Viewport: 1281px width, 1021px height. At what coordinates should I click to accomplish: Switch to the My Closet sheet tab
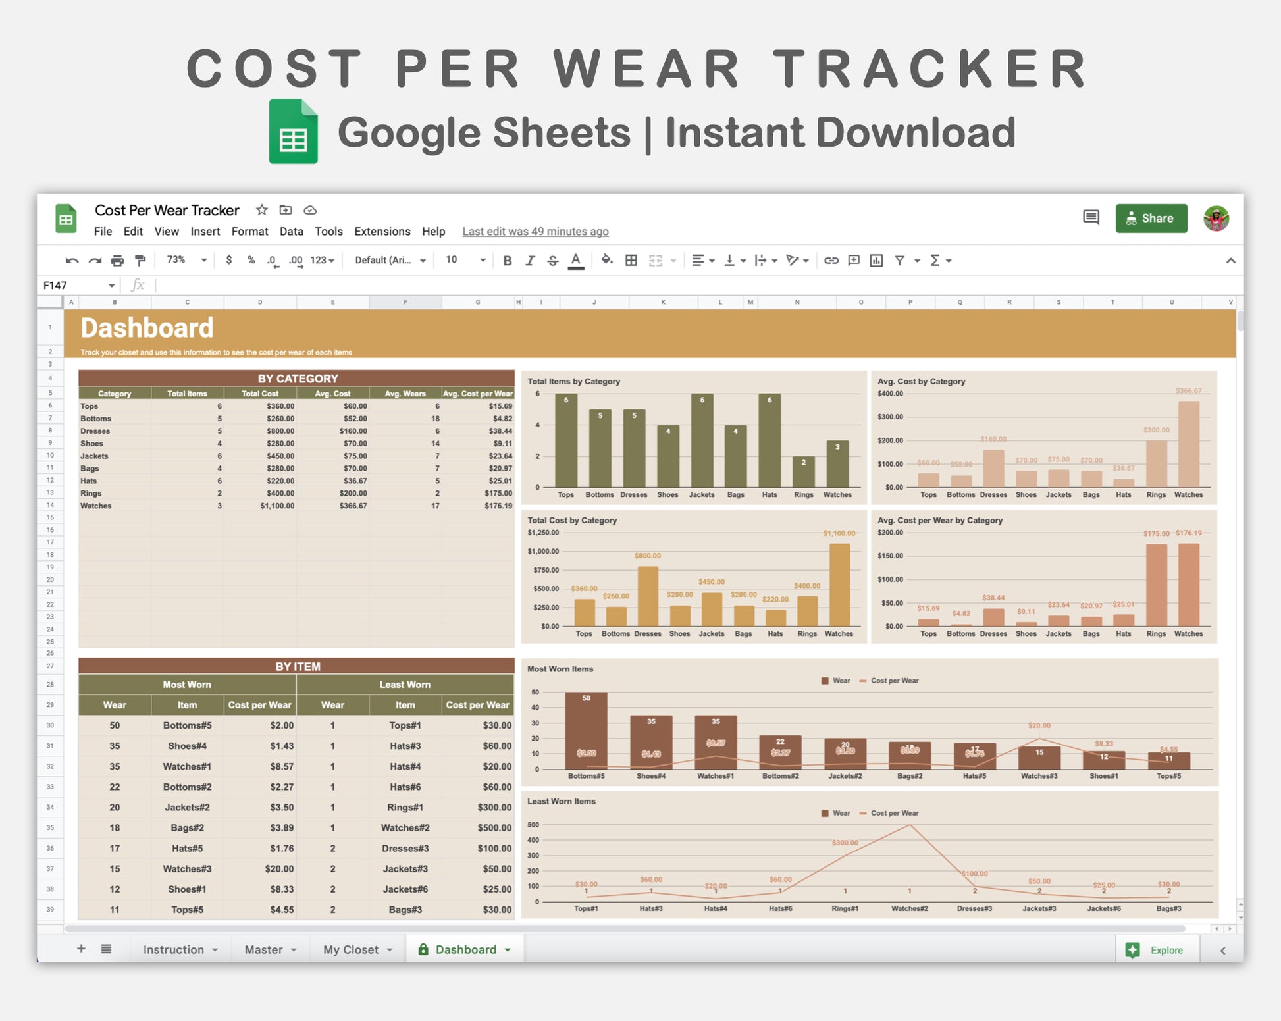coord(351,949)
